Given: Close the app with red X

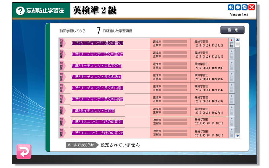Looking at the screenshot, I should 252,7.
